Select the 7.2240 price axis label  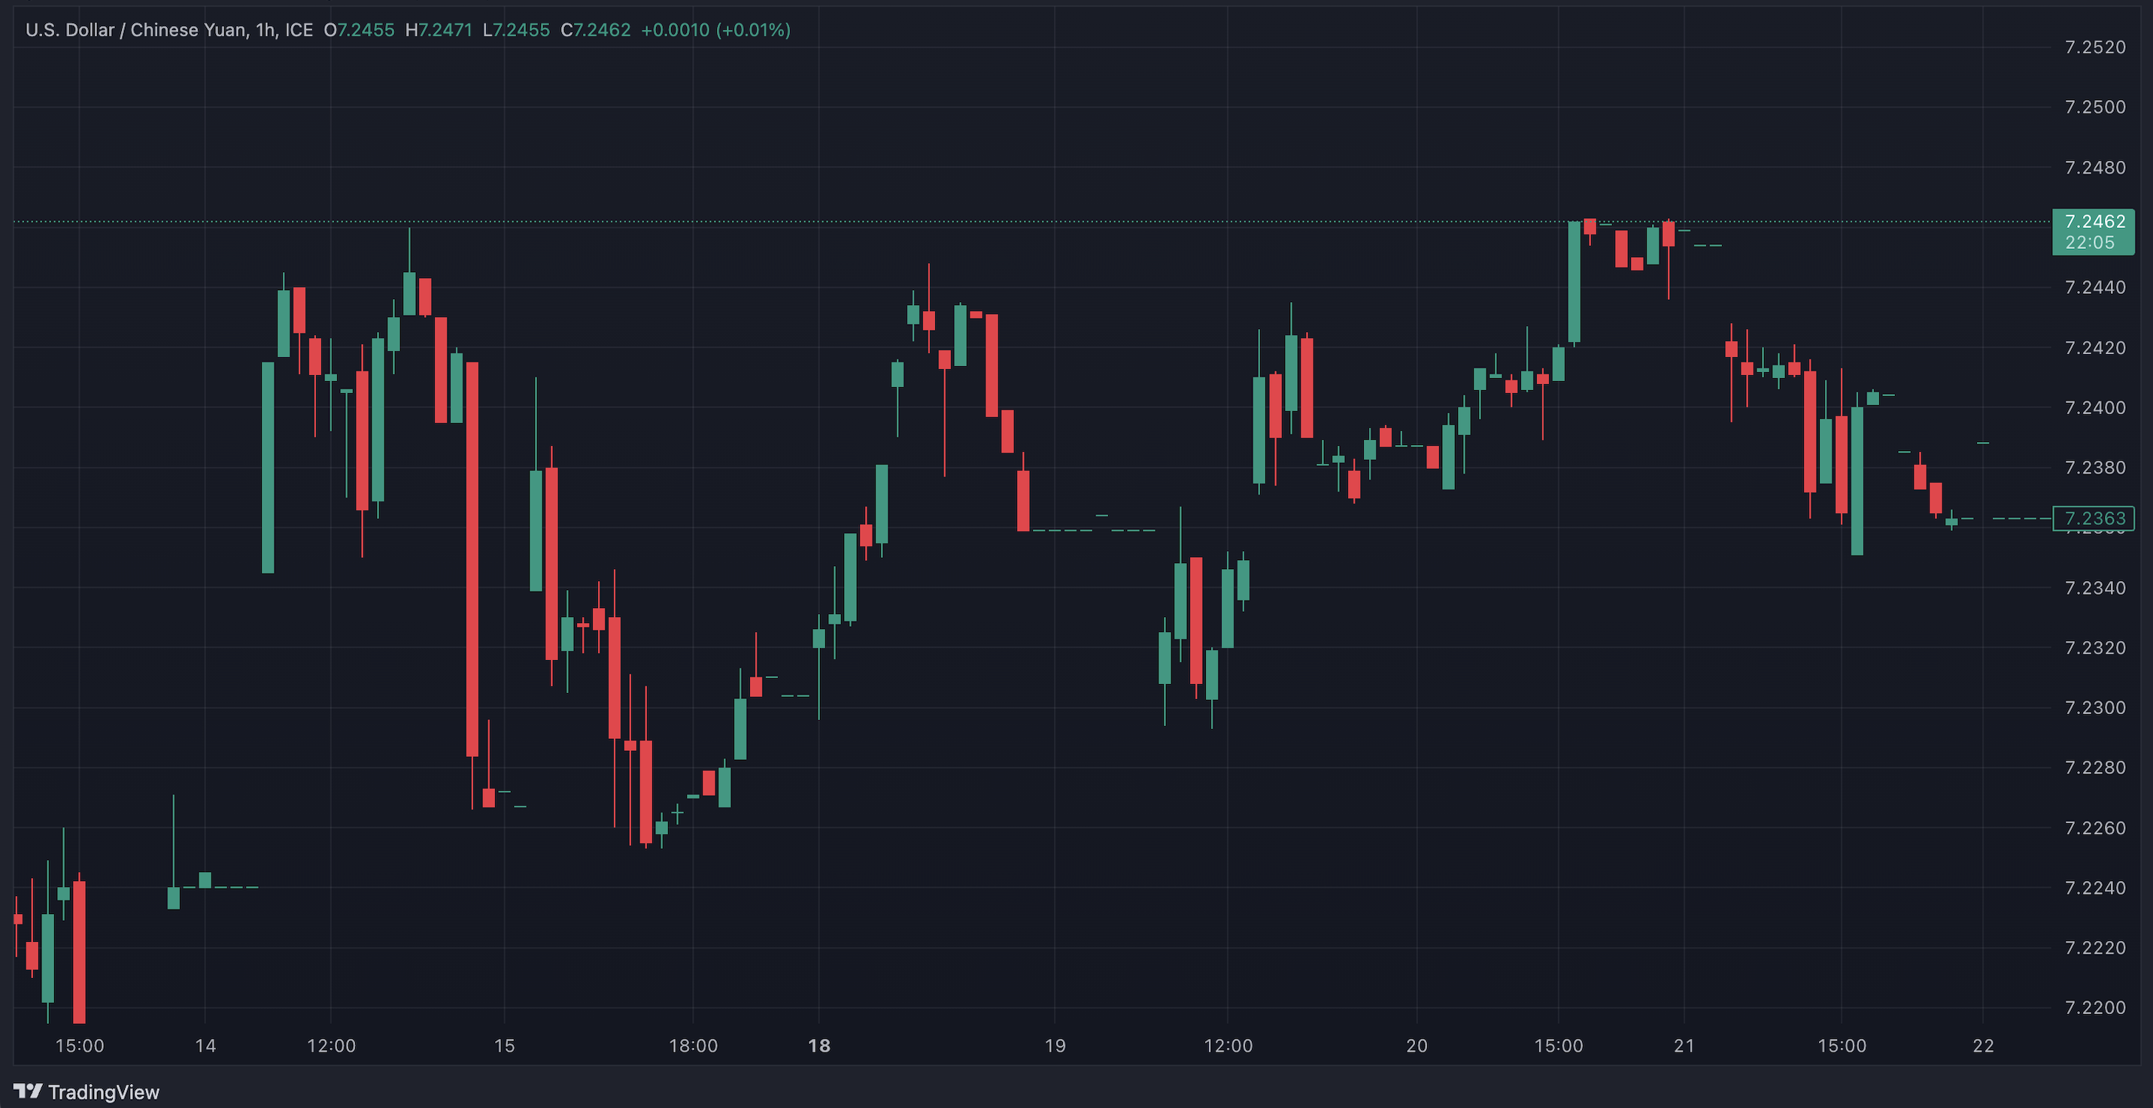click(2094, 888)
